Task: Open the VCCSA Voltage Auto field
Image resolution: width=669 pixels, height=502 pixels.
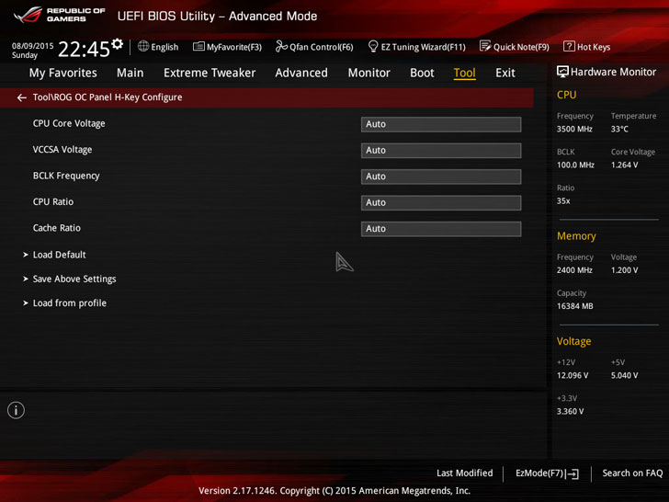Action: click(x=441, y=150)
